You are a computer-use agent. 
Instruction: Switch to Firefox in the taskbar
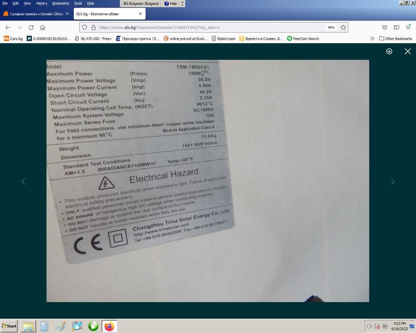point(109,326)
